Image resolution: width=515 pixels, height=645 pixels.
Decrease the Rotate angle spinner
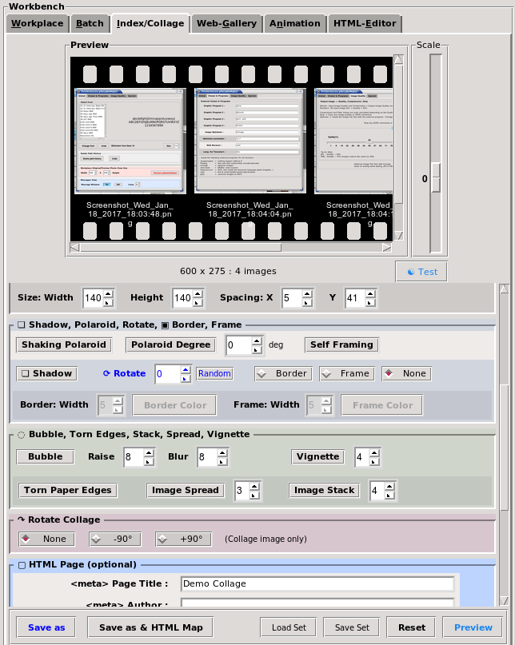186,378
